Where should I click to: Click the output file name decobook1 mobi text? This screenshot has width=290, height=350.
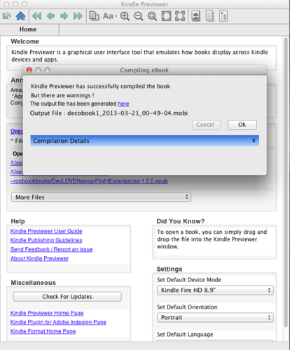tap(127, 113)
